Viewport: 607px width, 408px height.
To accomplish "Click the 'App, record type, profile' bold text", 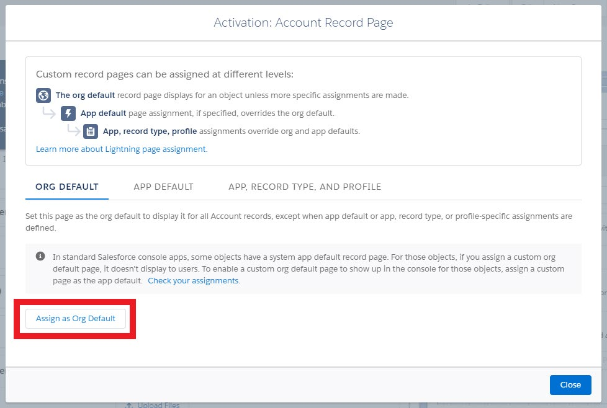I will click(x=150, y=131).
